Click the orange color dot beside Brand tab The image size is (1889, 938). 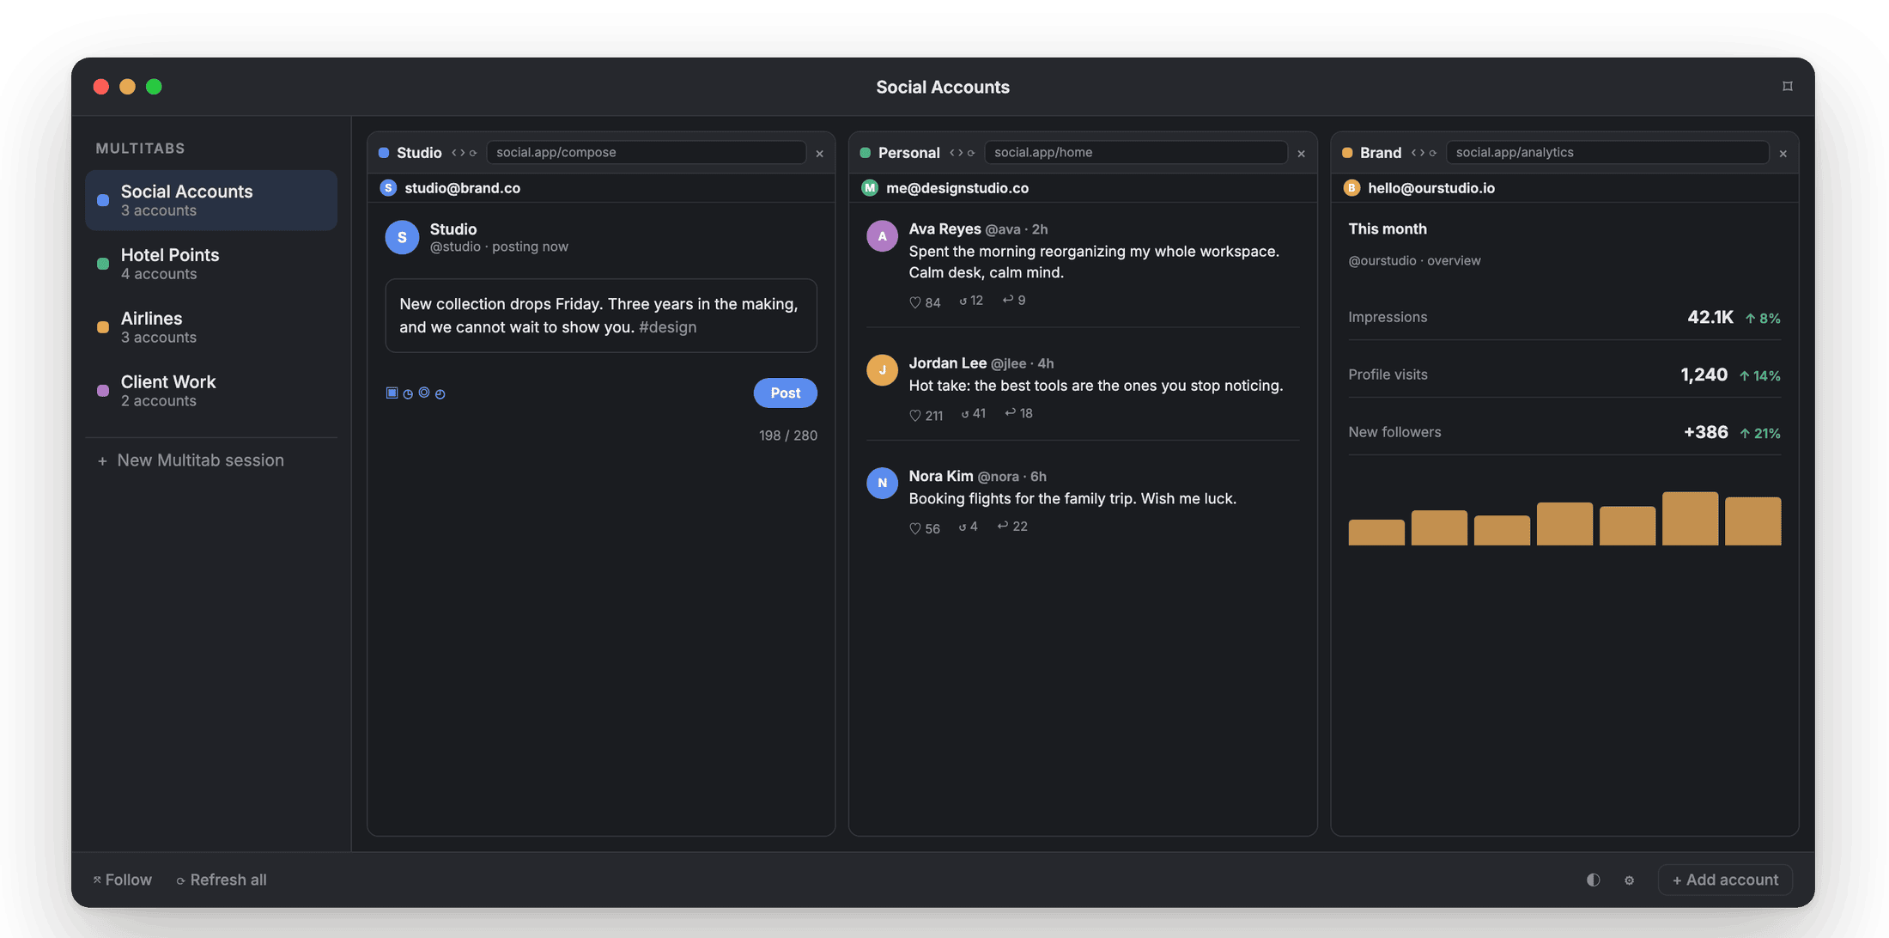1347,153
